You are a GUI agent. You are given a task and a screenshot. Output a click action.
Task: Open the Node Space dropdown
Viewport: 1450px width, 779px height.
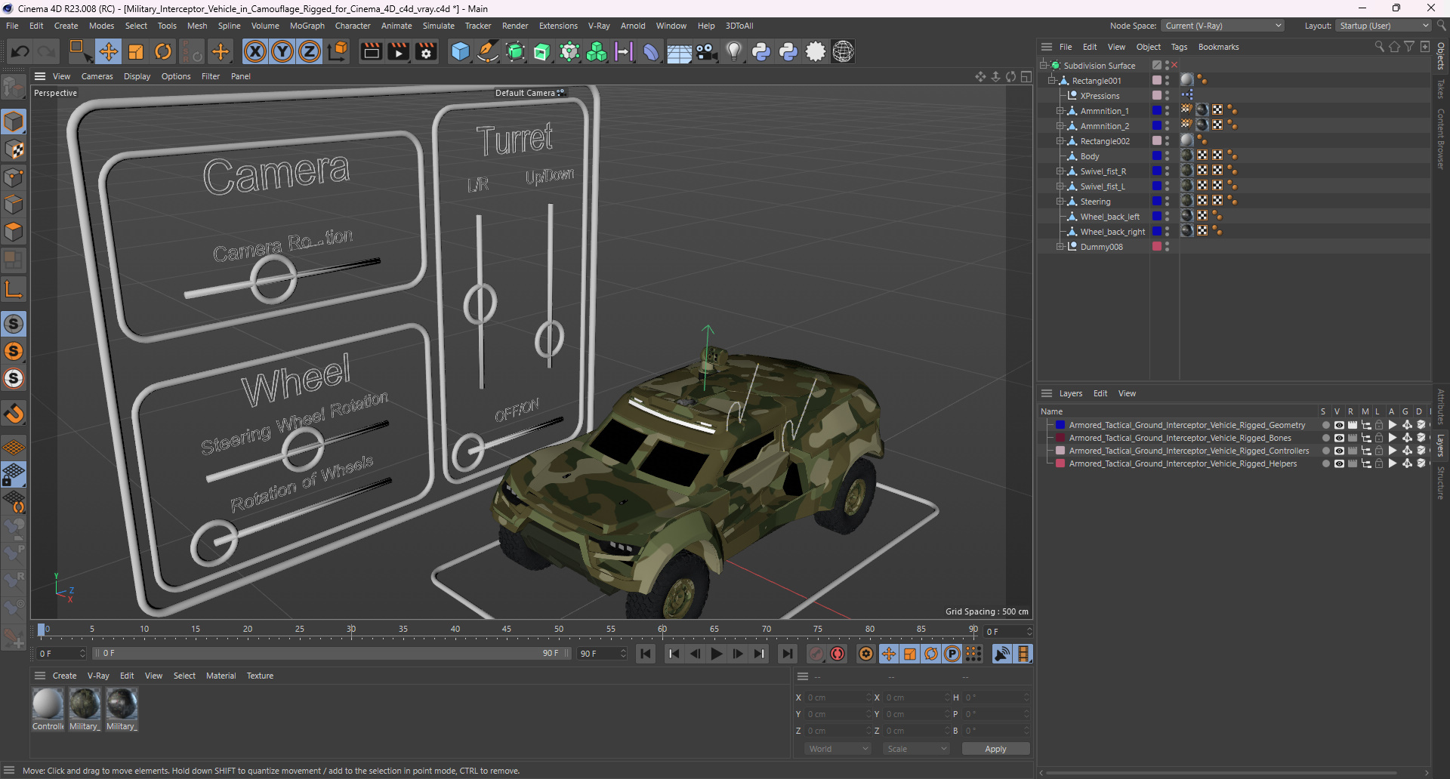(1222, 26)
